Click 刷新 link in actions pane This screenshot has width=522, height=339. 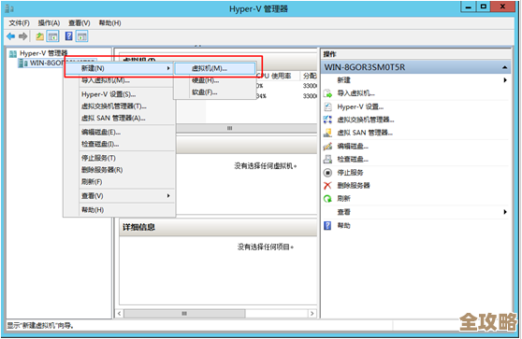pos(343,199)
